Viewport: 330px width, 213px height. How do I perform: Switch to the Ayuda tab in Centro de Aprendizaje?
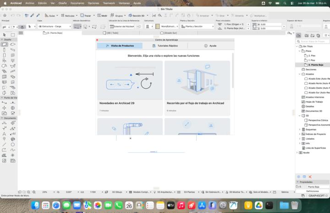(210, 46)
